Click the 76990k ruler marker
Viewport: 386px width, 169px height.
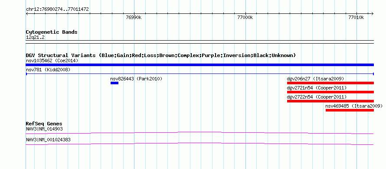point(134,17)
